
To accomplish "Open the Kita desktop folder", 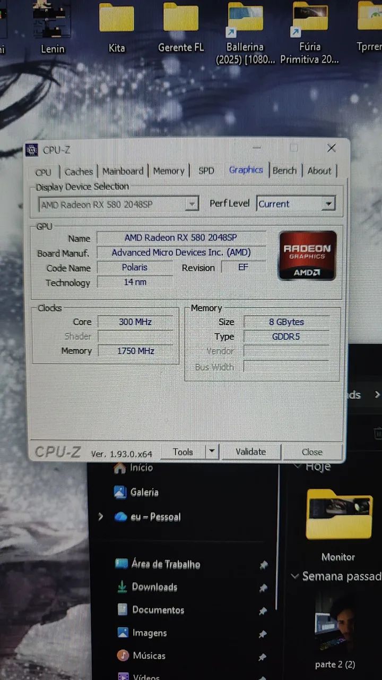I will pos(117,29).
